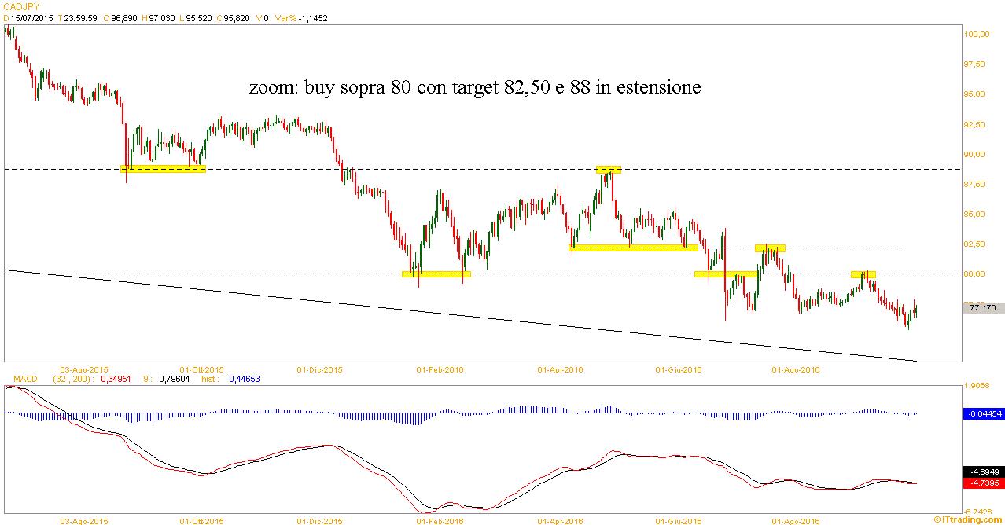The image size is (1005, 525).
Task: Click the red -4,7395 signal value tag
Action: [984, 483]
